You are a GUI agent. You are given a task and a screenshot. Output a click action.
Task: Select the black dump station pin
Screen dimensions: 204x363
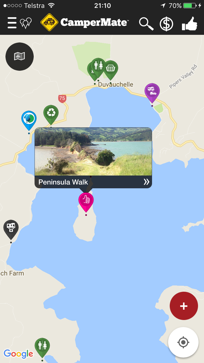[x=11, y=229]
